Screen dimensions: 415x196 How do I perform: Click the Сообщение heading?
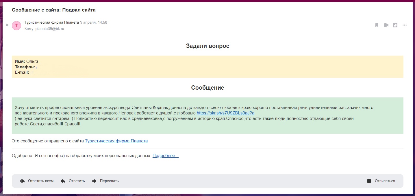[208, 88]
